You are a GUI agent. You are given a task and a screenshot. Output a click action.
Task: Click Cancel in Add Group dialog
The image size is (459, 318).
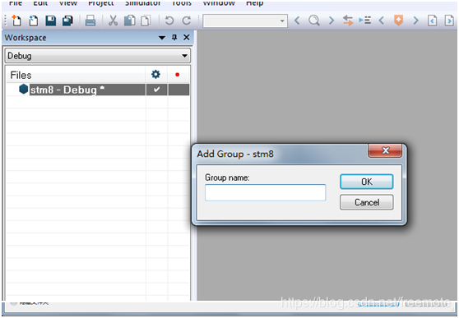click(367, 202)
